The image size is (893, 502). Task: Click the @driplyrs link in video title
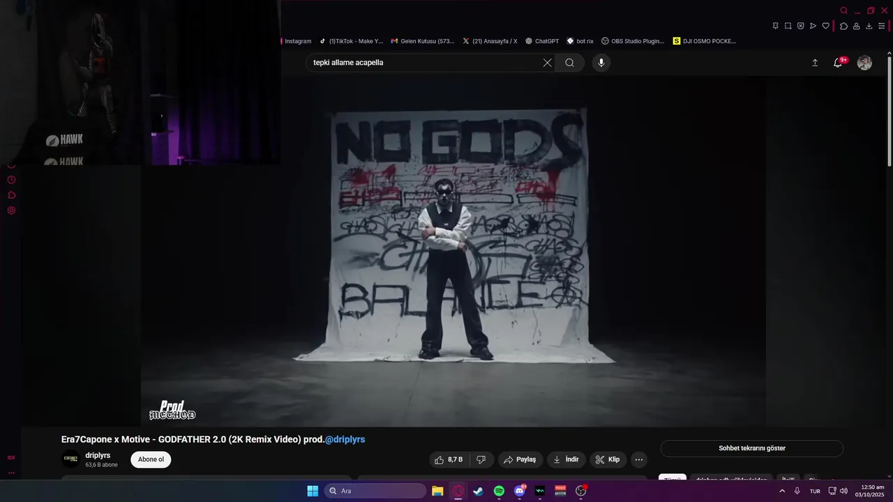coord(345,439)
